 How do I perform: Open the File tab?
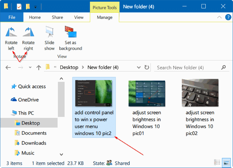click(12, 17)
